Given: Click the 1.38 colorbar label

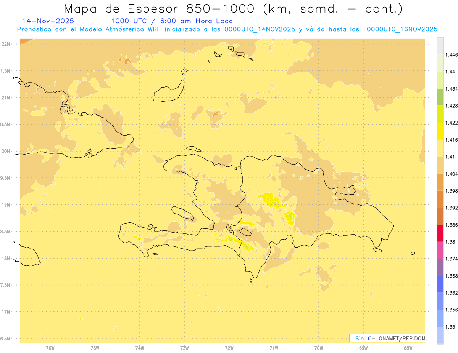Looking at the screenshot, I should click(x=450, y=242).
